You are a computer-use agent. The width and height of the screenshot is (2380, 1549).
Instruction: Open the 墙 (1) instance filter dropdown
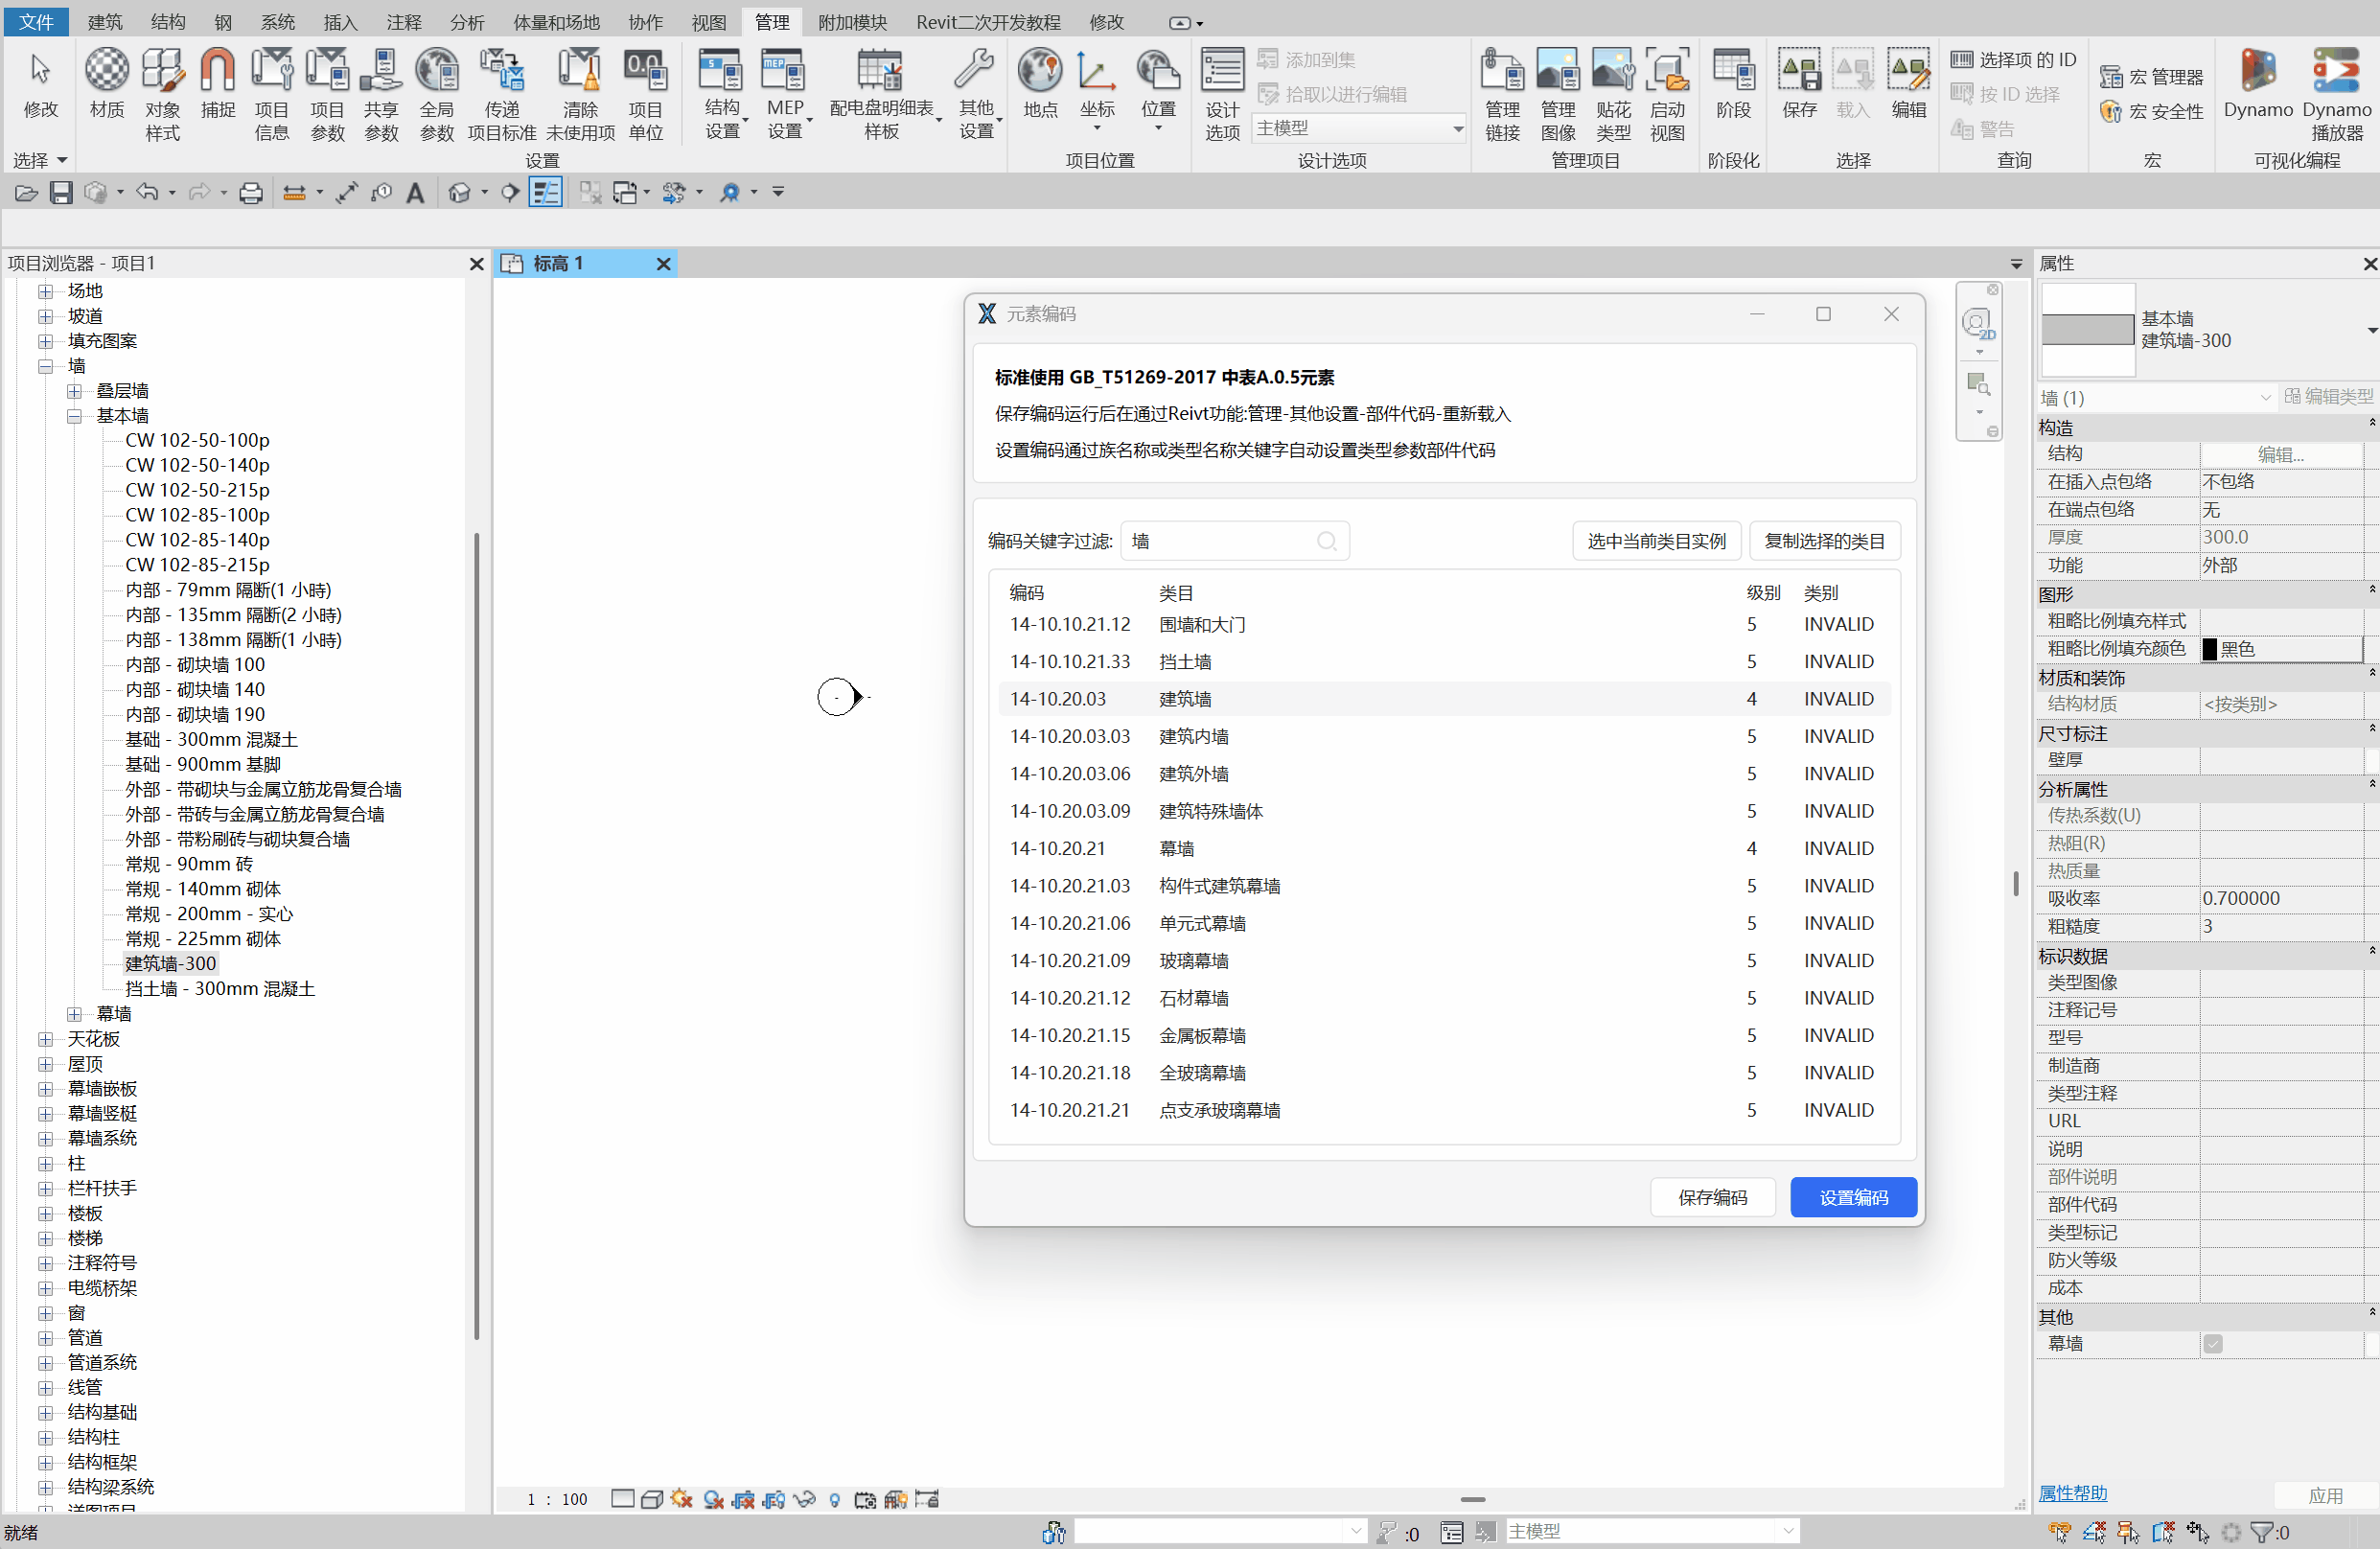tap(2156, 398)
